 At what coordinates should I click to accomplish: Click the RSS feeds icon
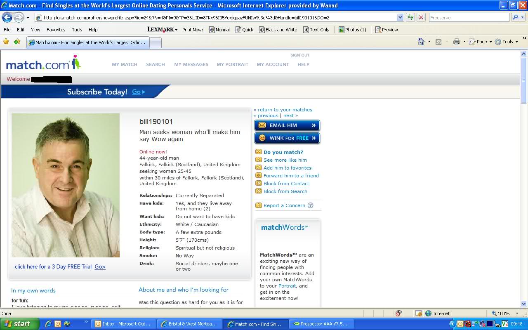pyautogui.click(x=438, y=42)
